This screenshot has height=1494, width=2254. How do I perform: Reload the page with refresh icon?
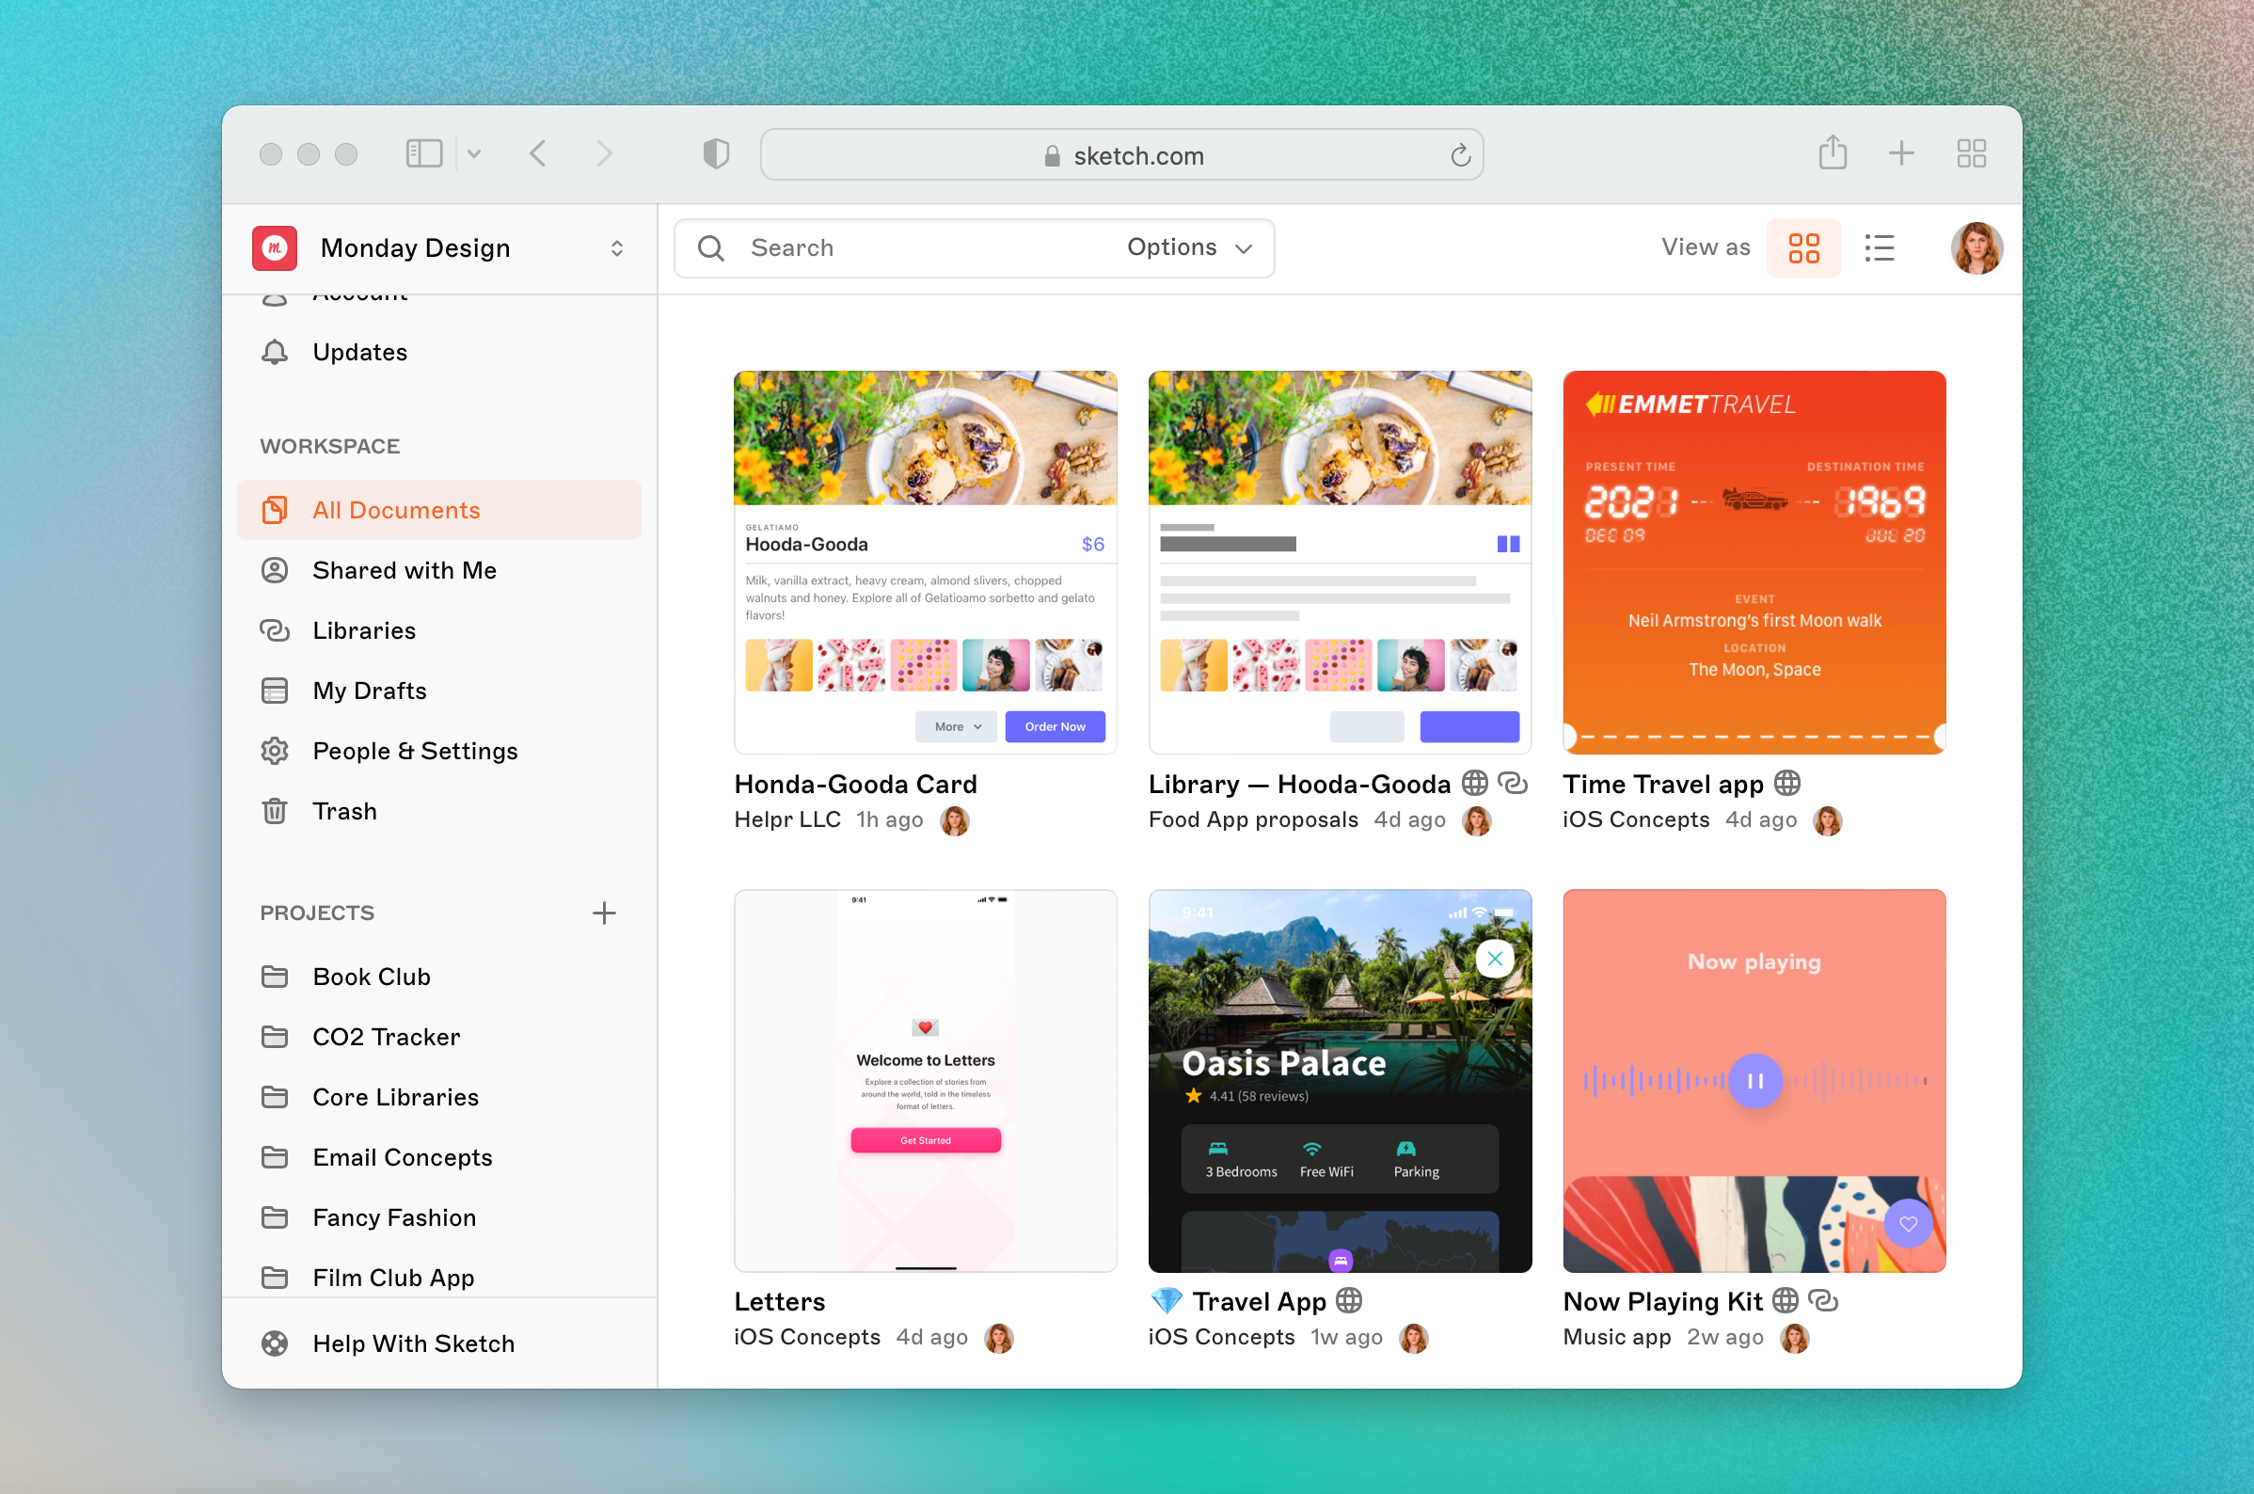(1459, 155)
